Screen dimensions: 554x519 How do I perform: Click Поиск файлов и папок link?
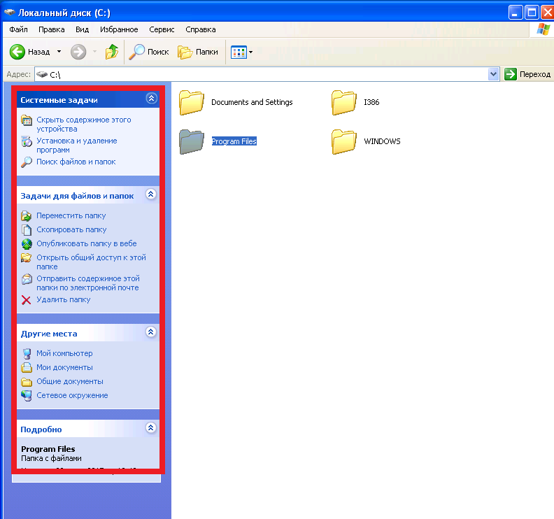pyautogui.click(x=76, y=162)
